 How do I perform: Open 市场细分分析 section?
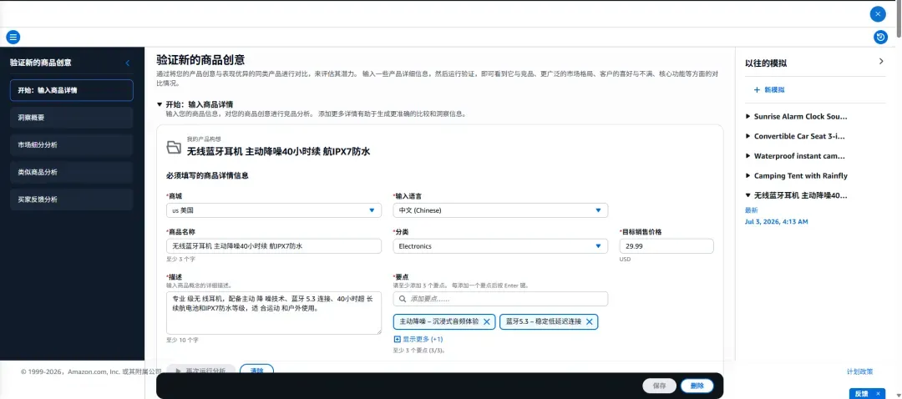71,145
